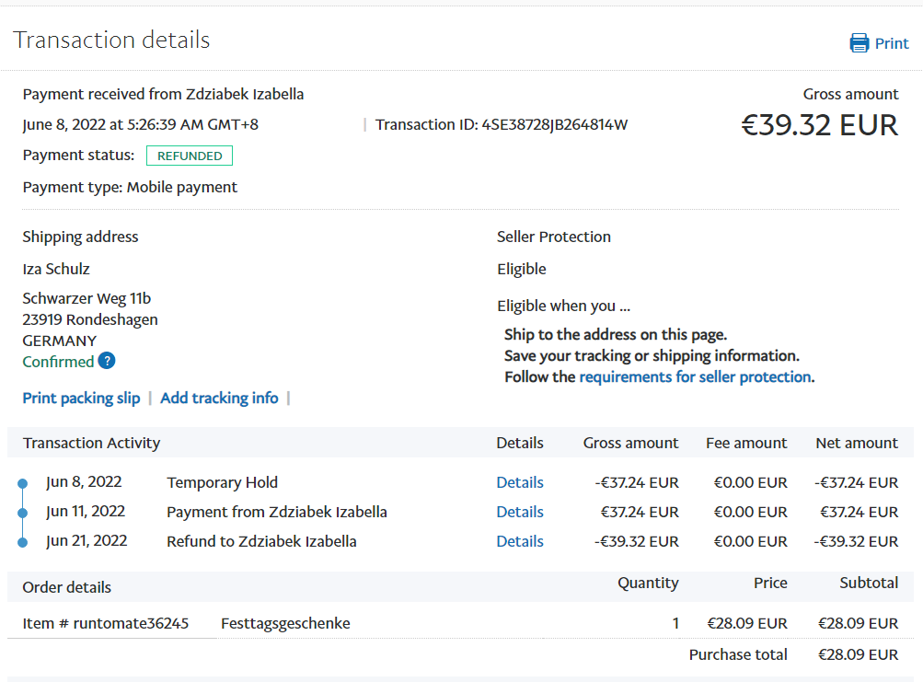
Task: Click the green Confirmed address status
Action: click(58, 362)
